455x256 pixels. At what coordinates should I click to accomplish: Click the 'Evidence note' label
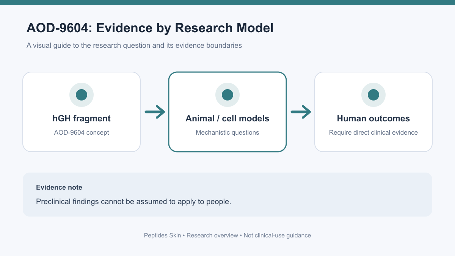point(59,187)
